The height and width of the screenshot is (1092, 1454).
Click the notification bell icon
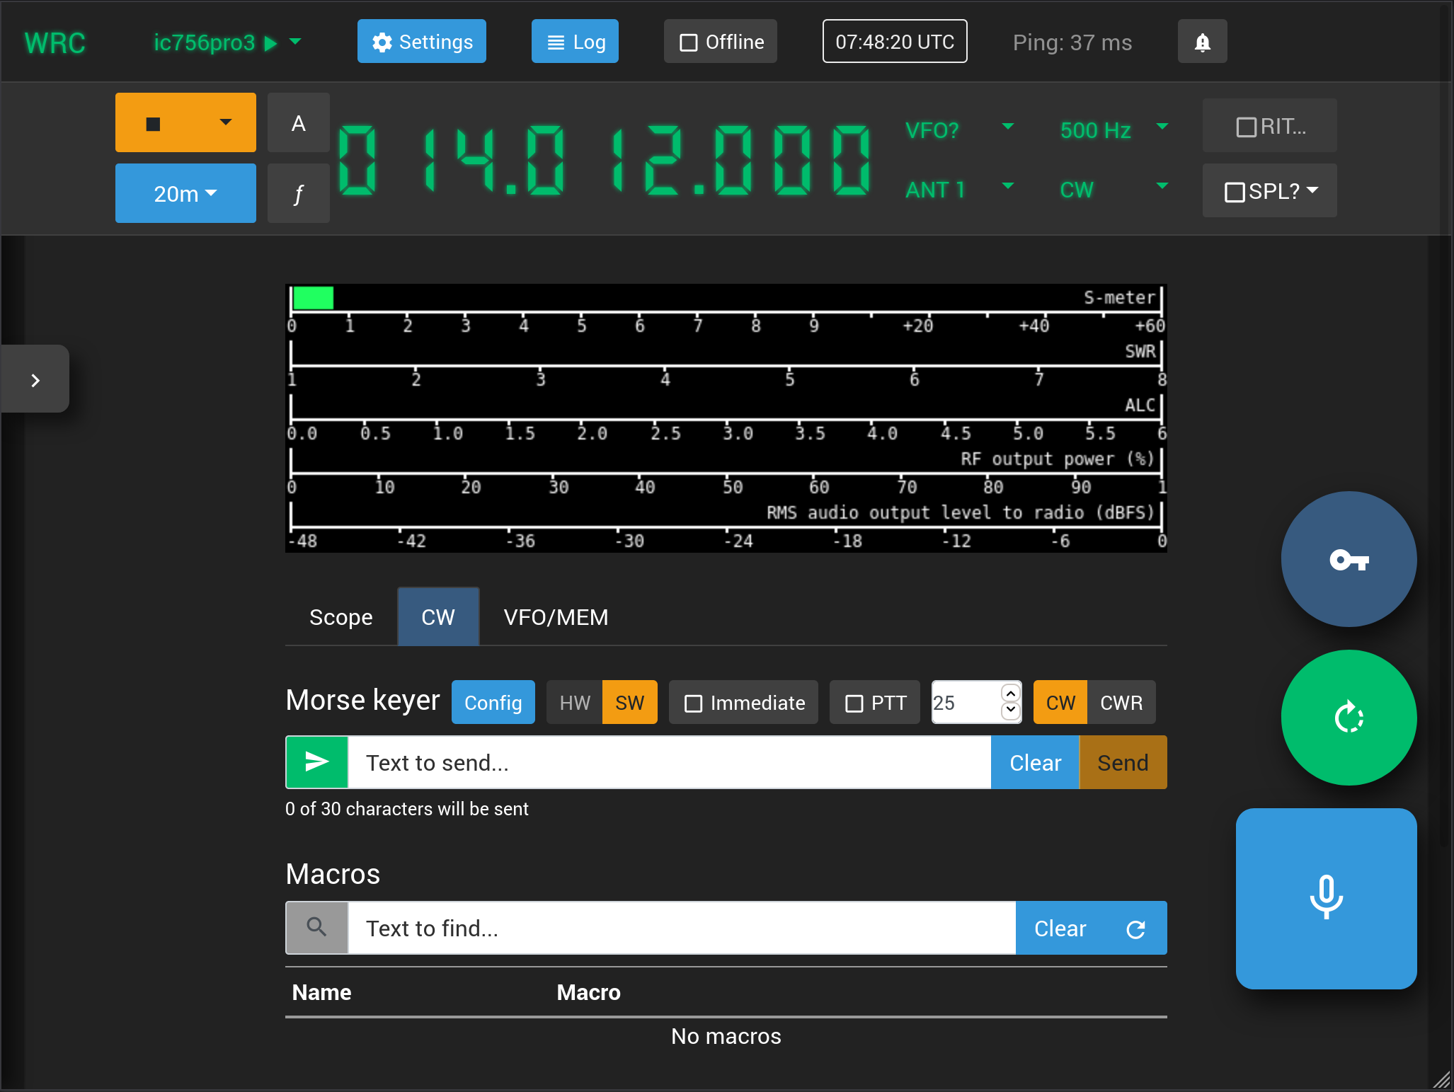(x=1202, y=42)
